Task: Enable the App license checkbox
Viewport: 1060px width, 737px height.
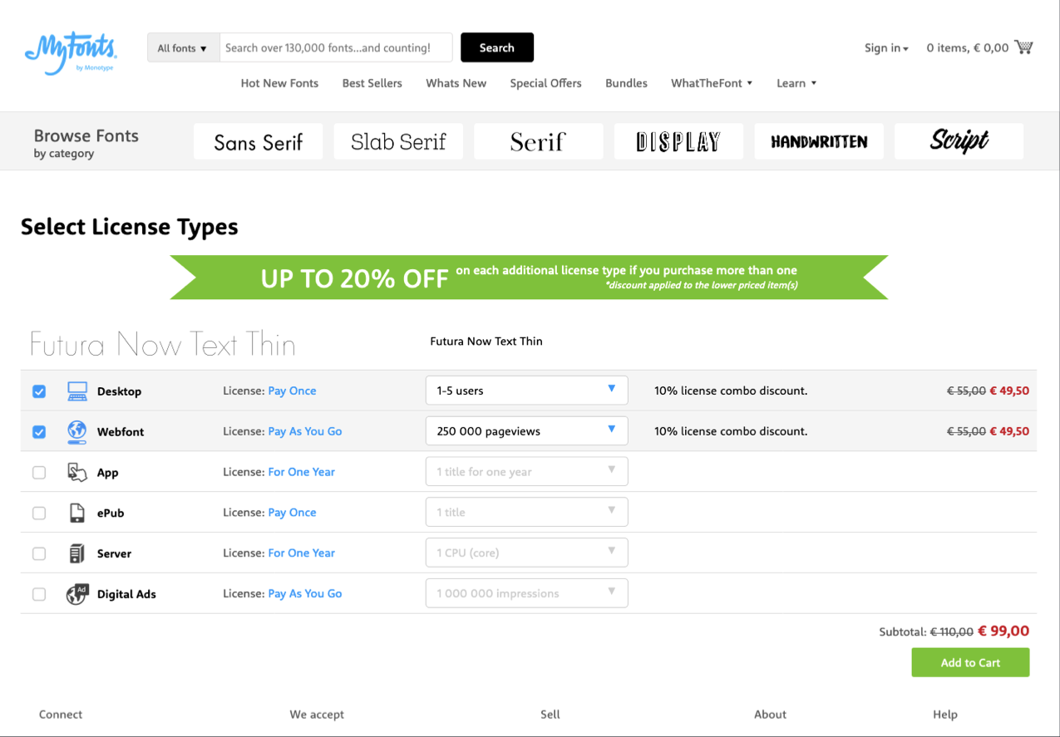Action: [39, 473]
